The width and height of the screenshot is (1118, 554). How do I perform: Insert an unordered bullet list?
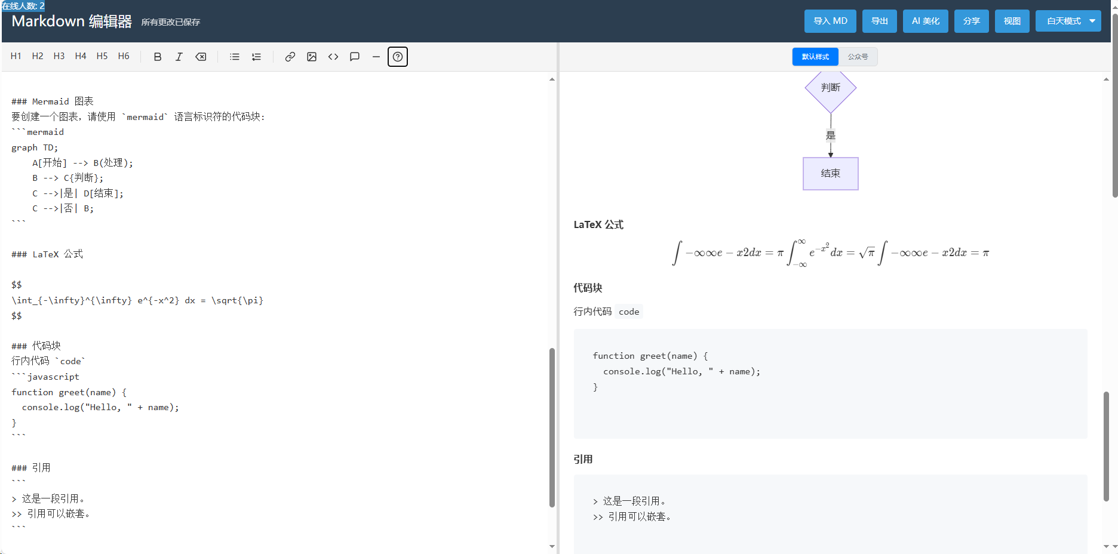[x=235, y=57]
